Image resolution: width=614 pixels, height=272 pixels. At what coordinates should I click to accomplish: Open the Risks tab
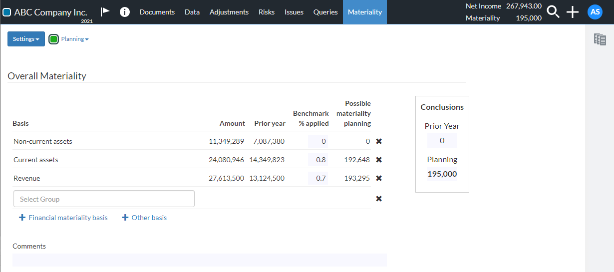[267, 12]
